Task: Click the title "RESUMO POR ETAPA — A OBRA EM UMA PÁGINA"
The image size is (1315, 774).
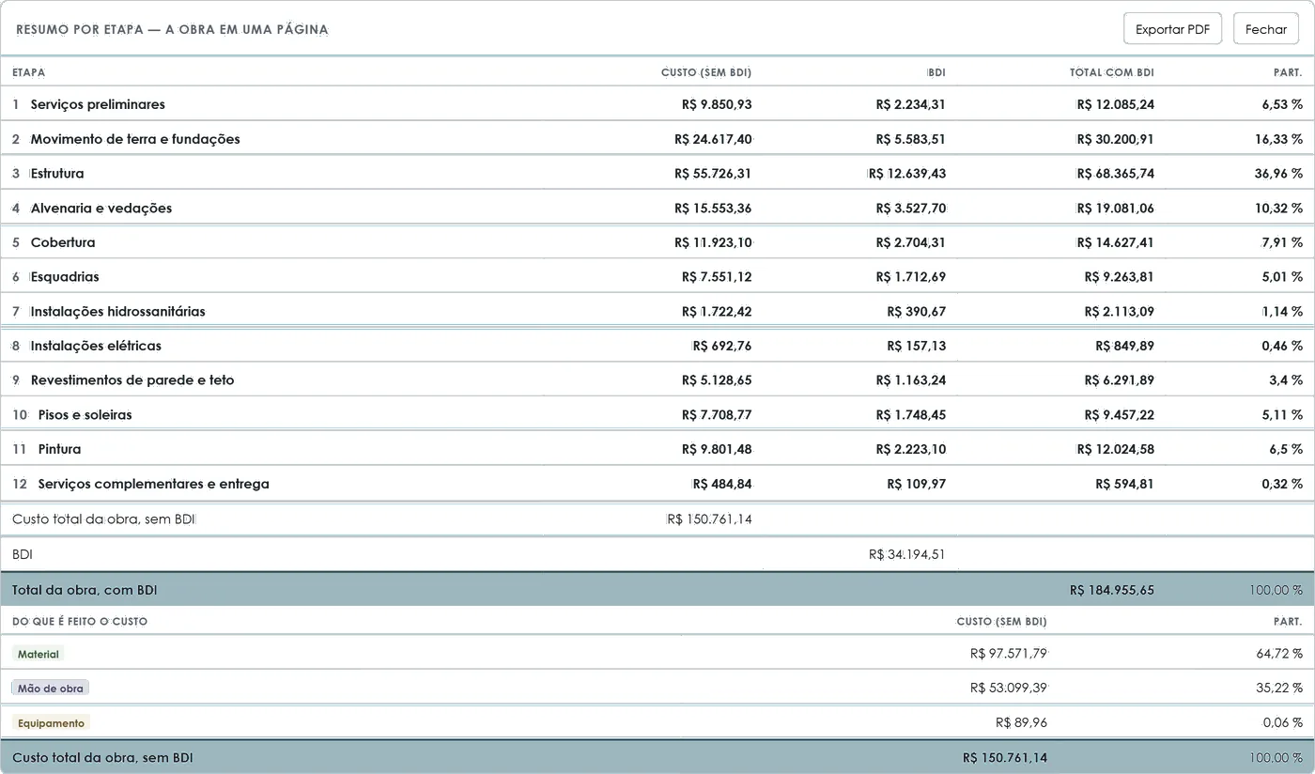Action: 172,29
